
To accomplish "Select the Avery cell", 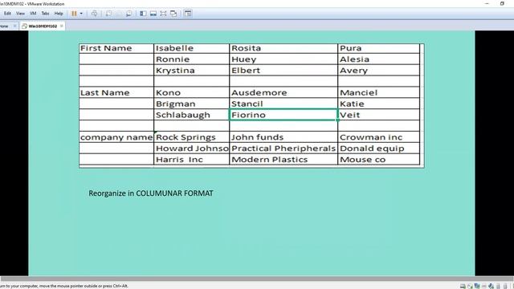I will (378, 71).
